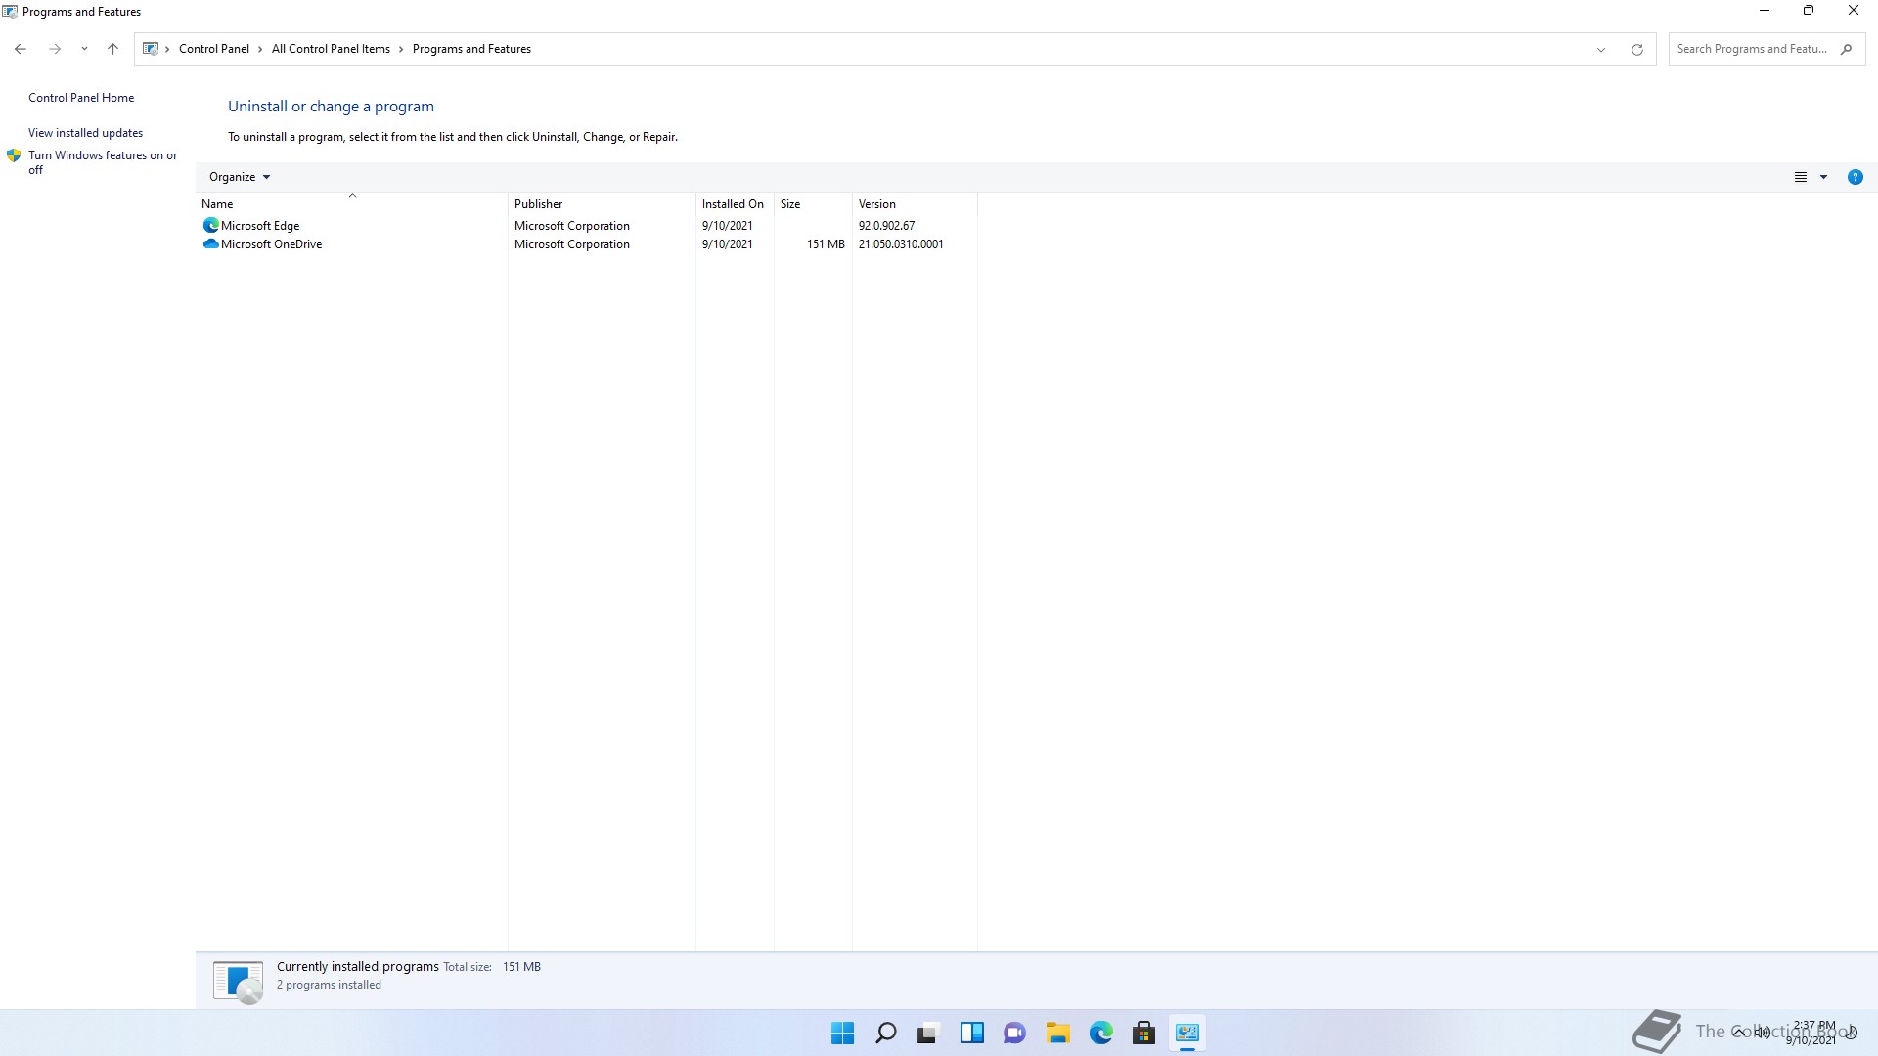This screenshot has height=1056, width=1878.
Task: Refresh the Programs and Features list
Action: (x=1636, y=49)
